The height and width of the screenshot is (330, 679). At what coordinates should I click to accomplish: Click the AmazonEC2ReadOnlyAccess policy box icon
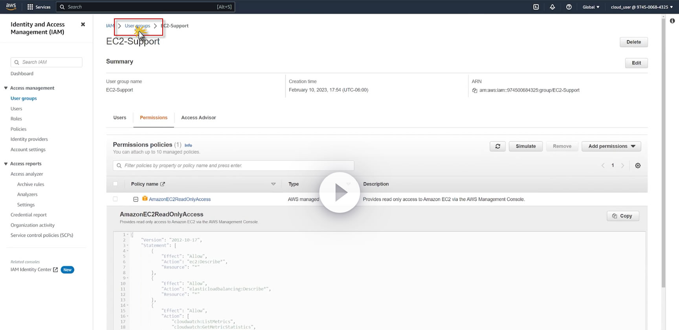[x=145, y=199]
